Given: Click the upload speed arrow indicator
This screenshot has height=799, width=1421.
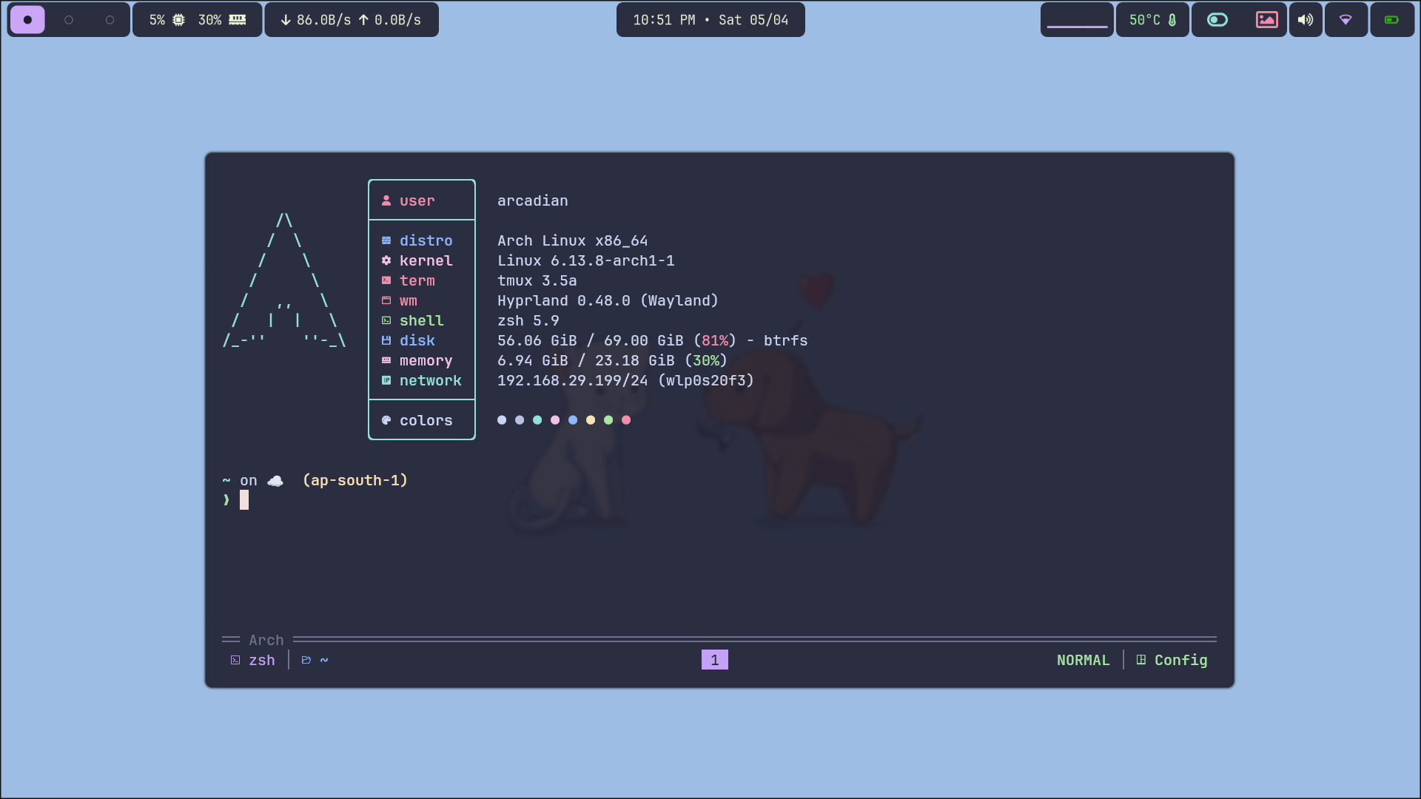Looking at the screenshot, I should [363, 20].
